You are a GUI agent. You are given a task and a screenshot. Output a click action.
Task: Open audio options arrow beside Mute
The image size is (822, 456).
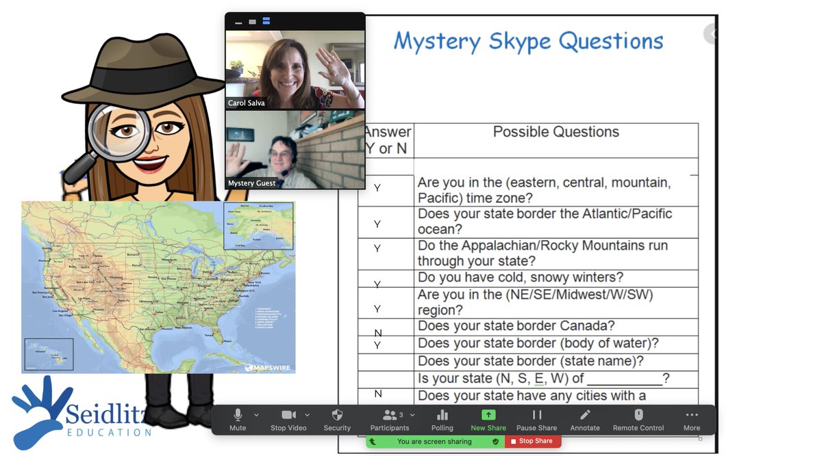point(256,415)
